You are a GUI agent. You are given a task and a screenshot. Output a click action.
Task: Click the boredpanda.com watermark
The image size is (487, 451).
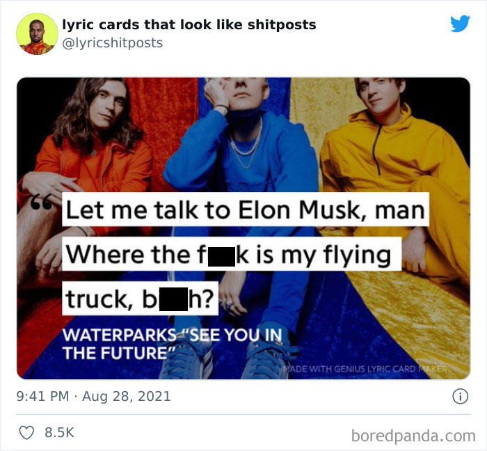click(x=413, y=436)
